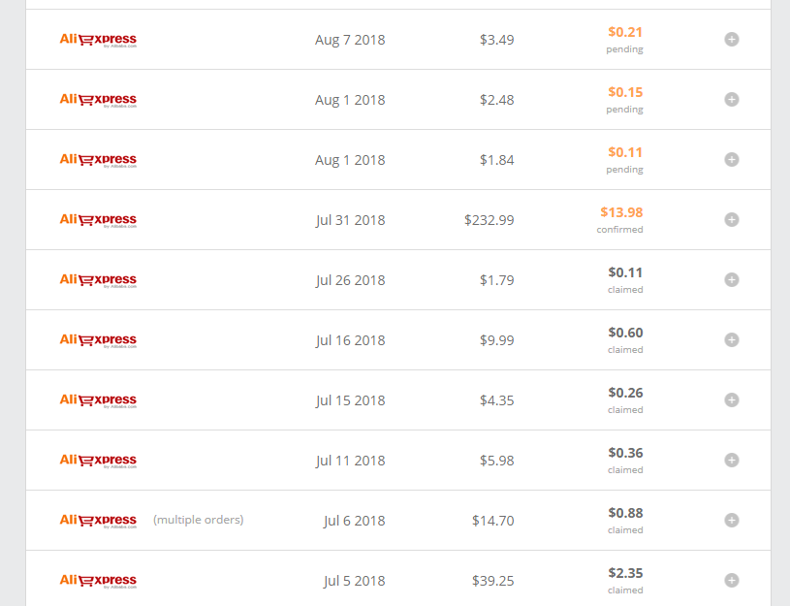Select the $2.35 claimed cashback
Image resolution: width=790 pixels, height=606 pixels.
pyautogui.click(x=625, y=573)
